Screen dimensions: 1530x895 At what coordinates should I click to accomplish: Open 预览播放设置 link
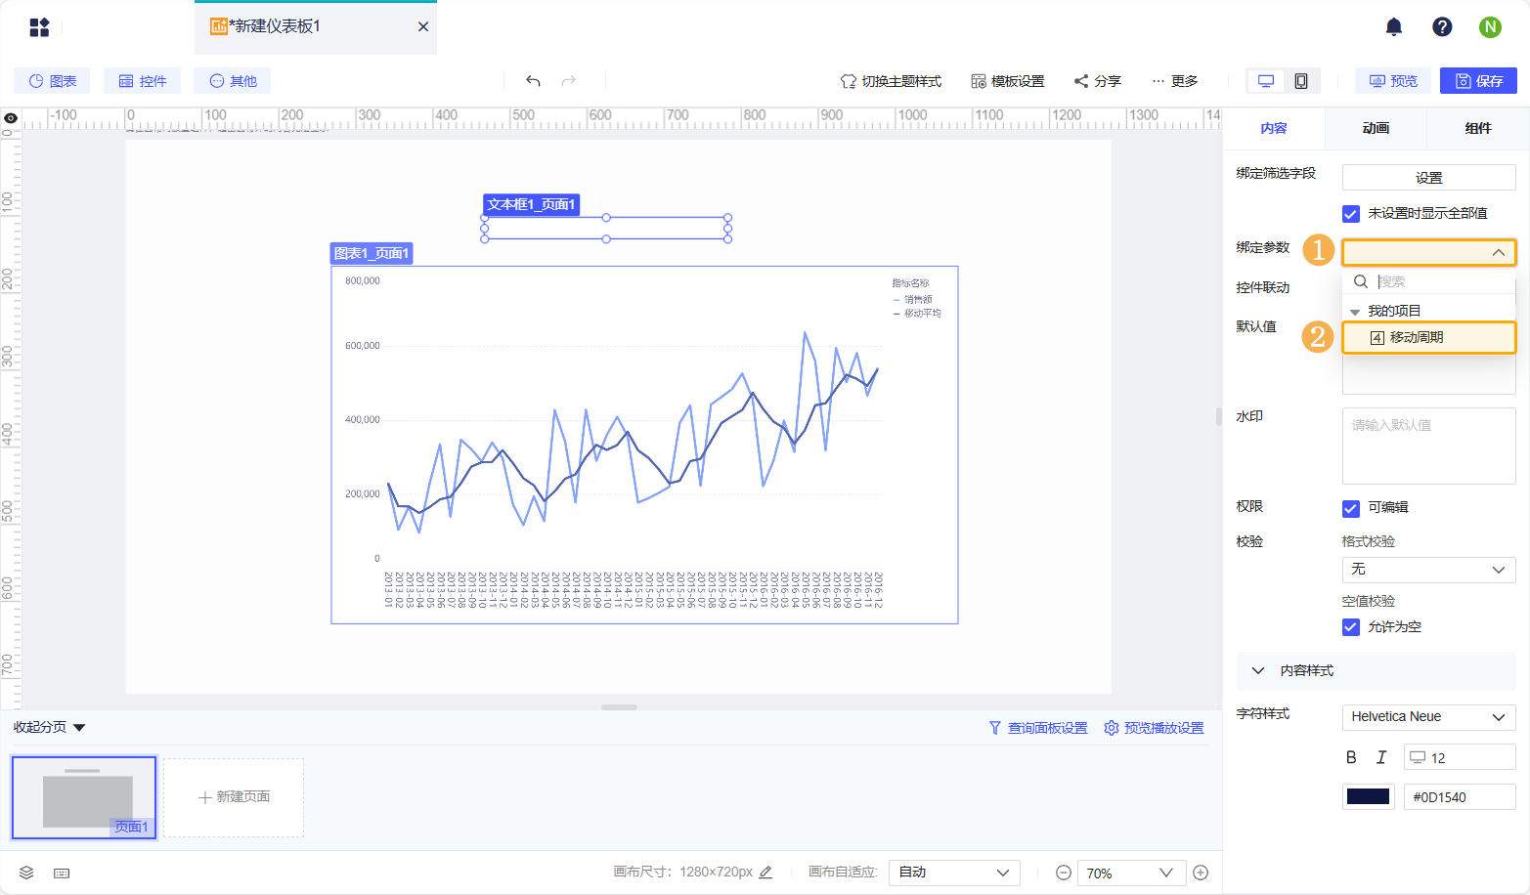[1154, 728]
